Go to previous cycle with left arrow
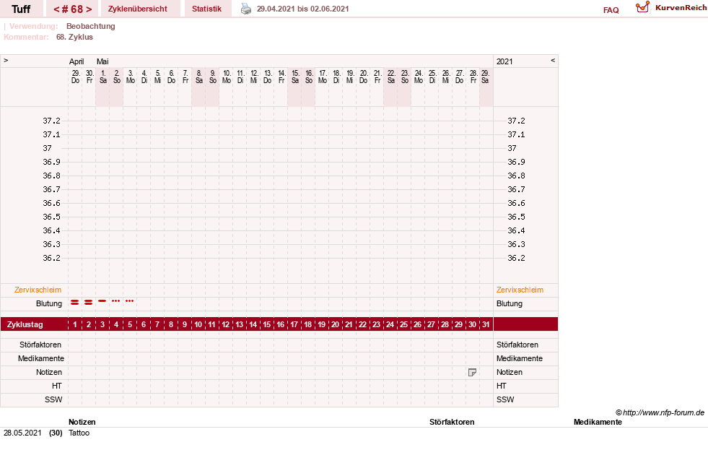708x450 pixels. [56, 9]
